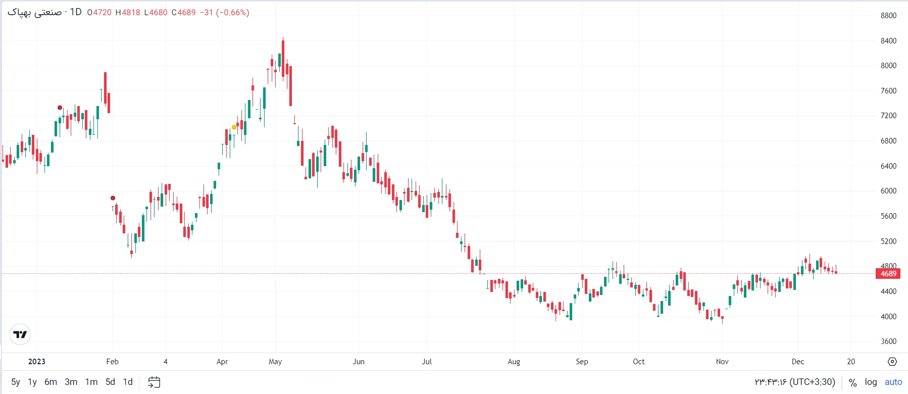Toggle auto scale mode
Image resolution: width=908 pixels, height=394 pixels.
click(893, 382)
